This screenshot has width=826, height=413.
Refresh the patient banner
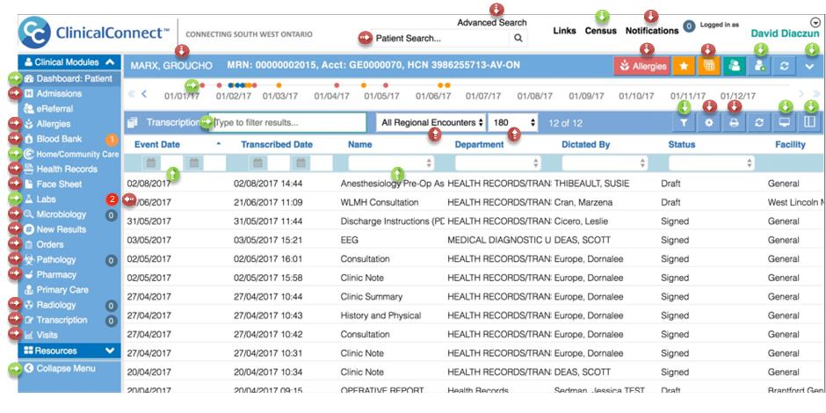coord(785,66)
